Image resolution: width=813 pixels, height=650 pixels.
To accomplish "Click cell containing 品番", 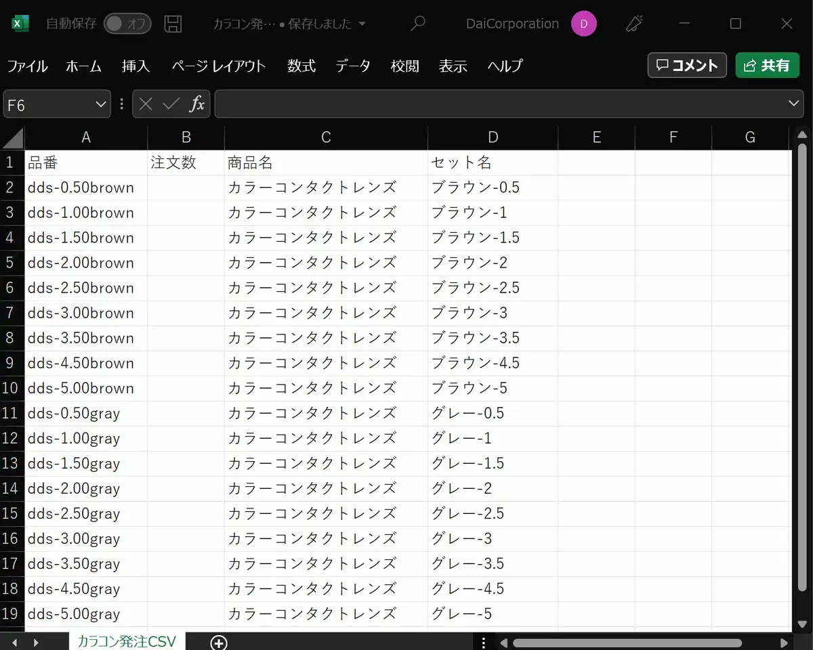I will pos(86,162).
